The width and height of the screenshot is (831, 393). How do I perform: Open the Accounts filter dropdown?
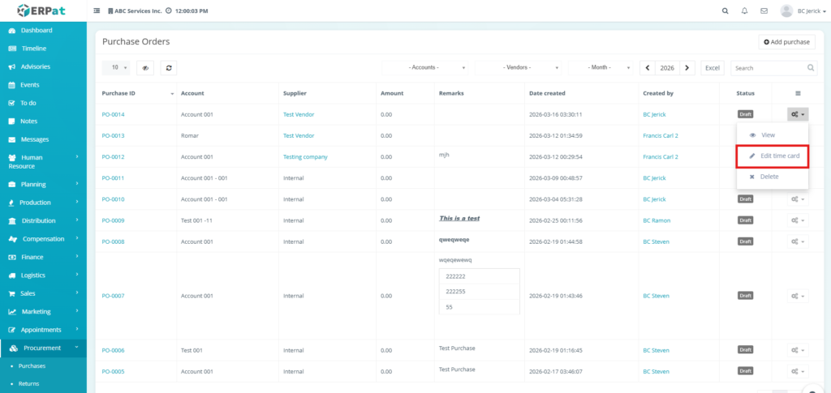(x=426, y=68)
